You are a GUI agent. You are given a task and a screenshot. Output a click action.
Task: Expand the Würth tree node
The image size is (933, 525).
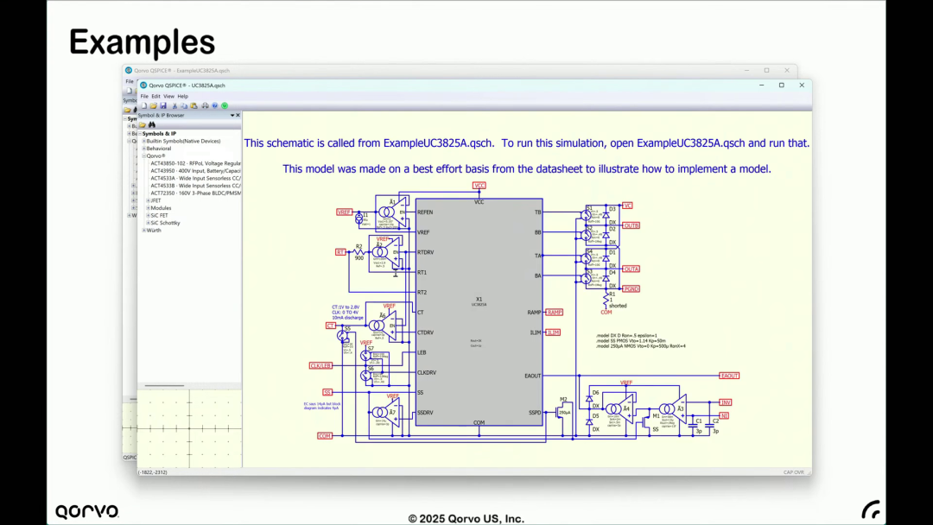(x=144, y=231)
